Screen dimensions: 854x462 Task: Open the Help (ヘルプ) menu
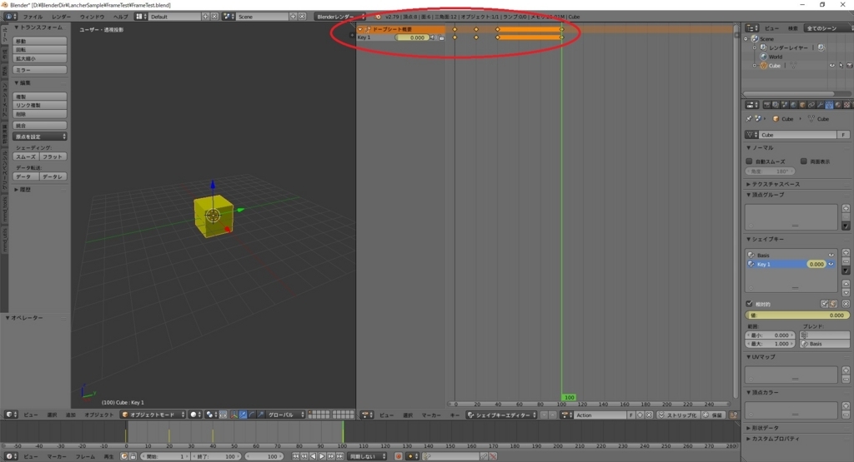(x=120, y=17)
